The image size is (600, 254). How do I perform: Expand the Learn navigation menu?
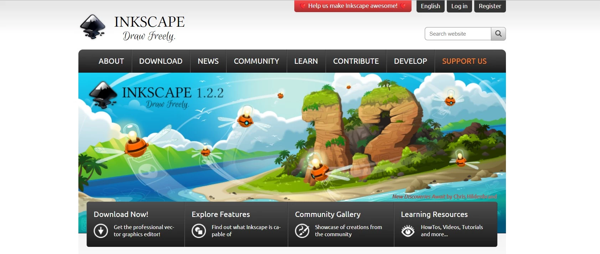306,61
